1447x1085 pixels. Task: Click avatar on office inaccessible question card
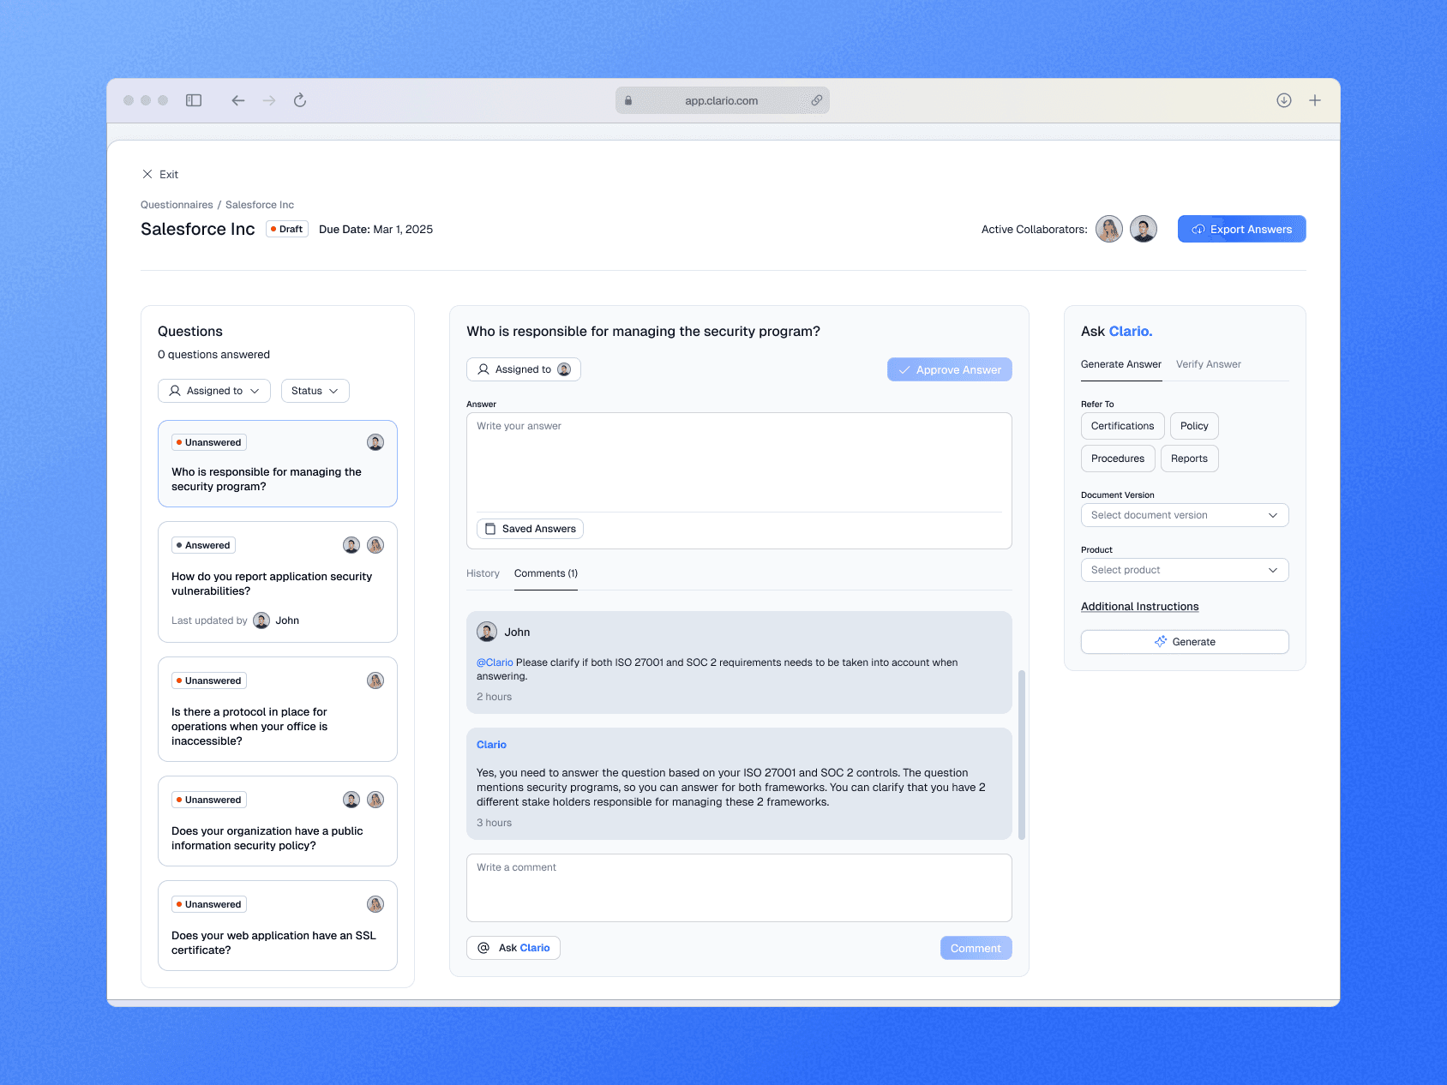pyautogui.click(x=375, y=680)
